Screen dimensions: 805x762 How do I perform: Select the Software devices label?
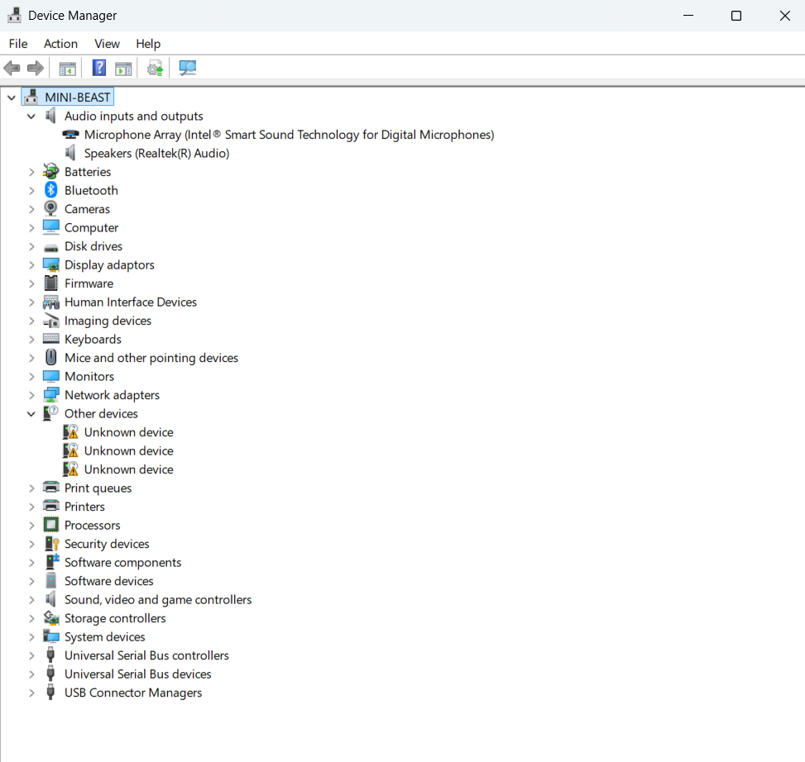click(x=109, y=581)
